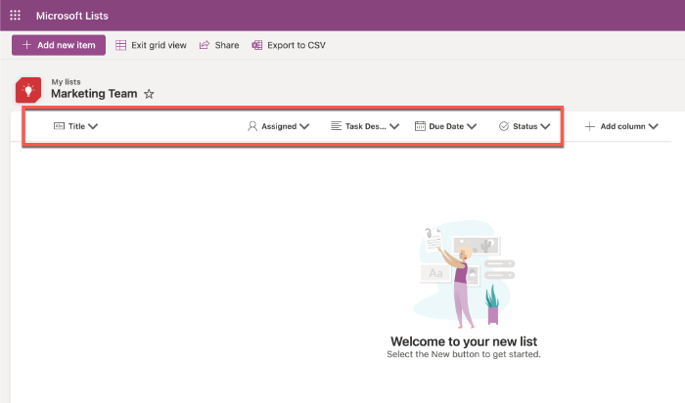Click the Share arrow icon
The width and height of the screenshot is (685, 403).
(204, 45)
